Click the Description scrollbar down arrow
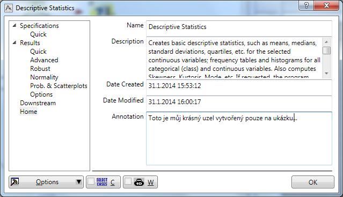The image size is (343, 197). coord(326,74)
